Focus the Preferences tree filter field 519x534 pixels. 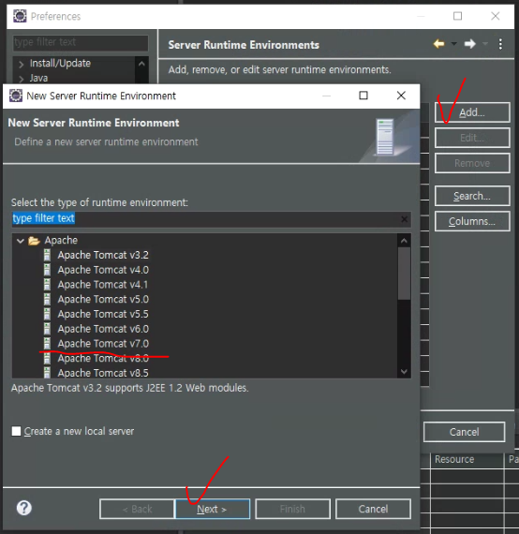point(81,42)
